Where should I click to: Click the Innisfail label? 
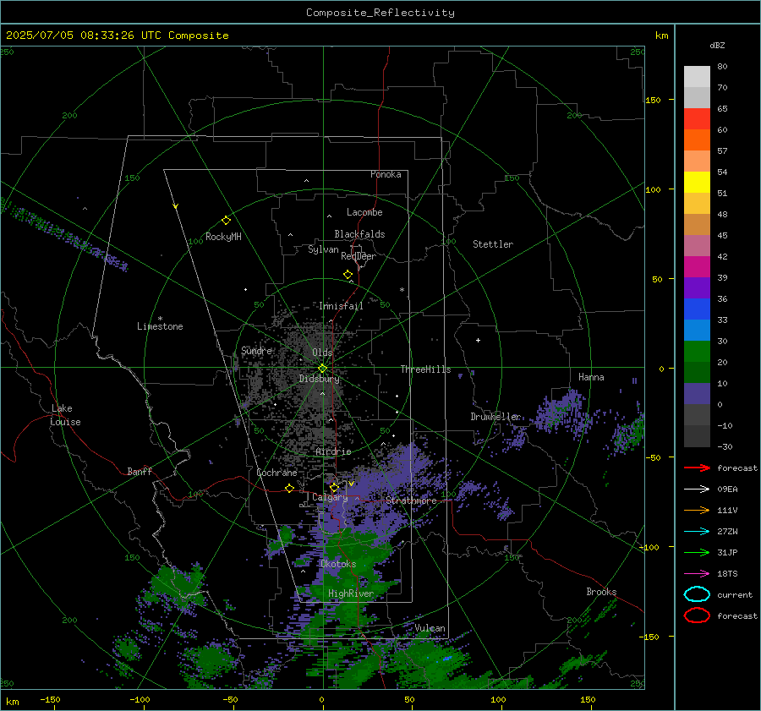341,306
